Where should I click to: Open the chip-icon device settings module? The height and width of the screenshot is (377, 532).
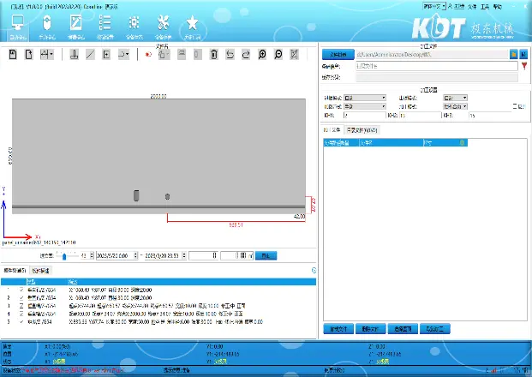pyautogui.click(x=134, y=27)
